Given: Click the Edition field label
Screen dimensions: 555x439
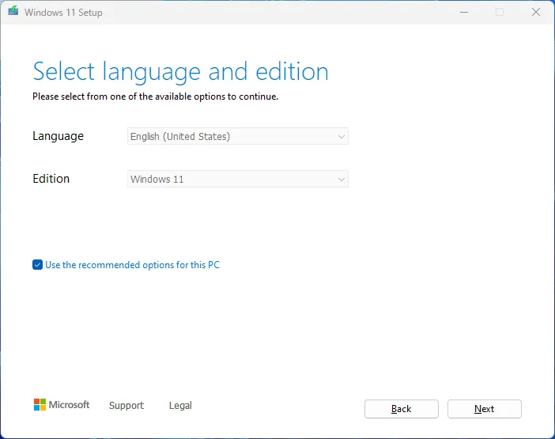Looking at the screenshot, I should 51,179.
